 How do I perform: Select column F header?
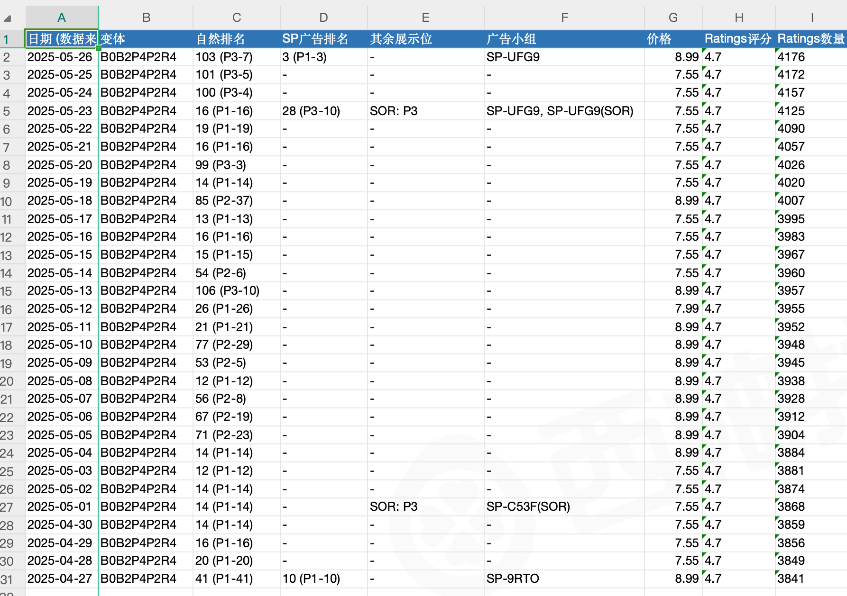pyautogui.click(x=564, y=18)
